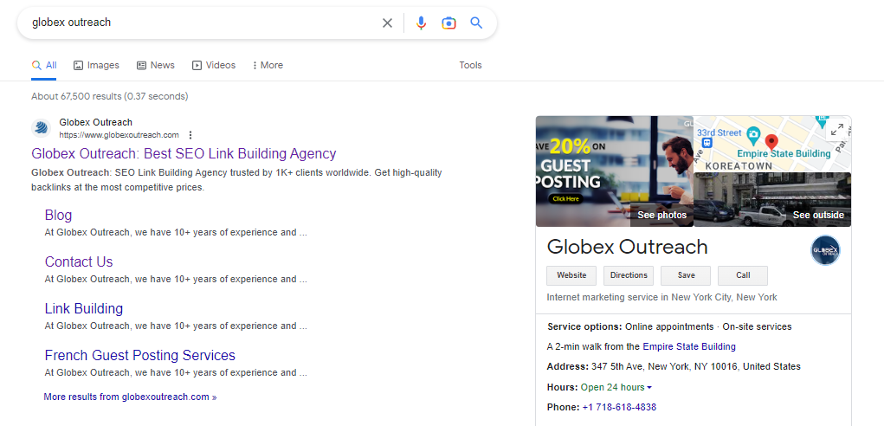The image size is (884, 426).
Task: Expand the map with arrows icon
Action: tap(837, 129)
